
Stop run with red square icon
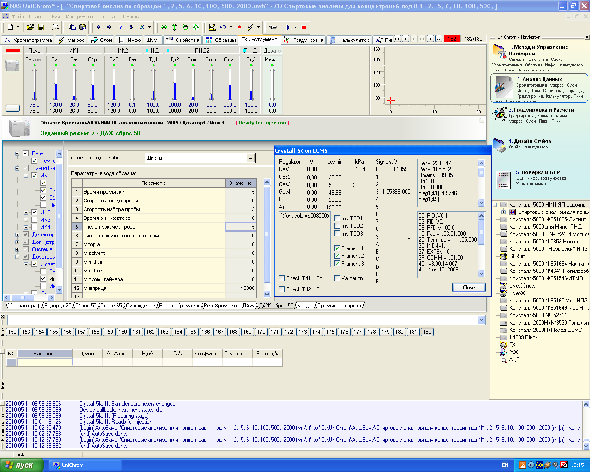pyautogui.click(x=304, y=27)
